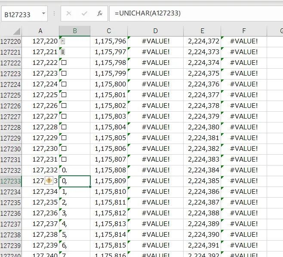
Task: Open the Name Box dropdown arrow
Action: coord(44,14)
